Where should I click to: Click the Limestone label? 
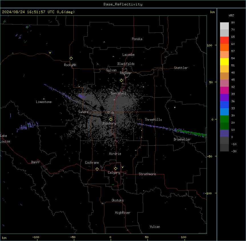pyautogui.click(x=44, y=102)
